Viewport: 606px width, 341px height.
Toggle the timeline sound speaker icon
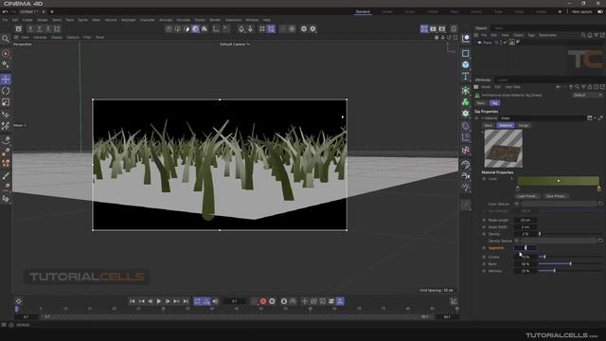(215, 301)
